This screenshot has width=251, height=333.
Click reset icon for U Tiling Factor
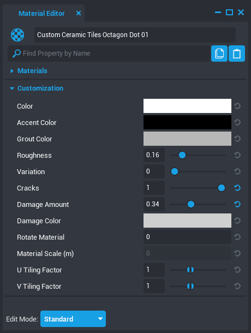click(x=237, y=270)
